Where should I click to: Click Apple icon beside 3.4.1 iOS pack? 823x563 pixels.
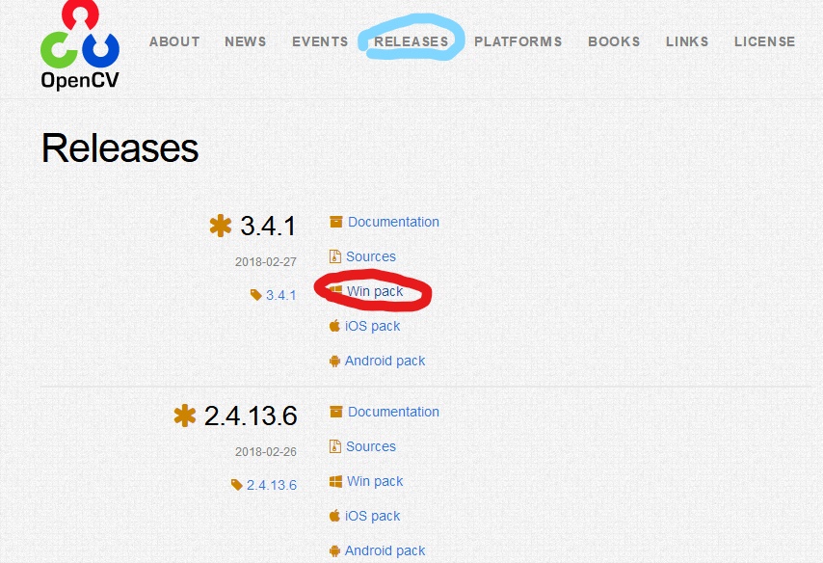point(334,326)
